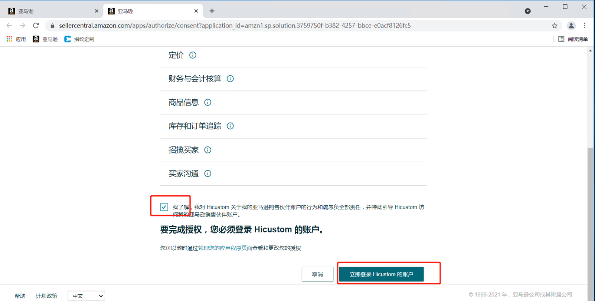The image size is (595, 301).
Task: Open new browser tab
Action: pos(212,11)
